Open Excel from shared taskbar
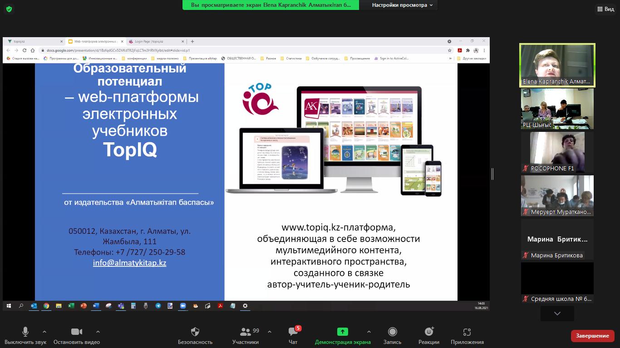 coord(71,306)
